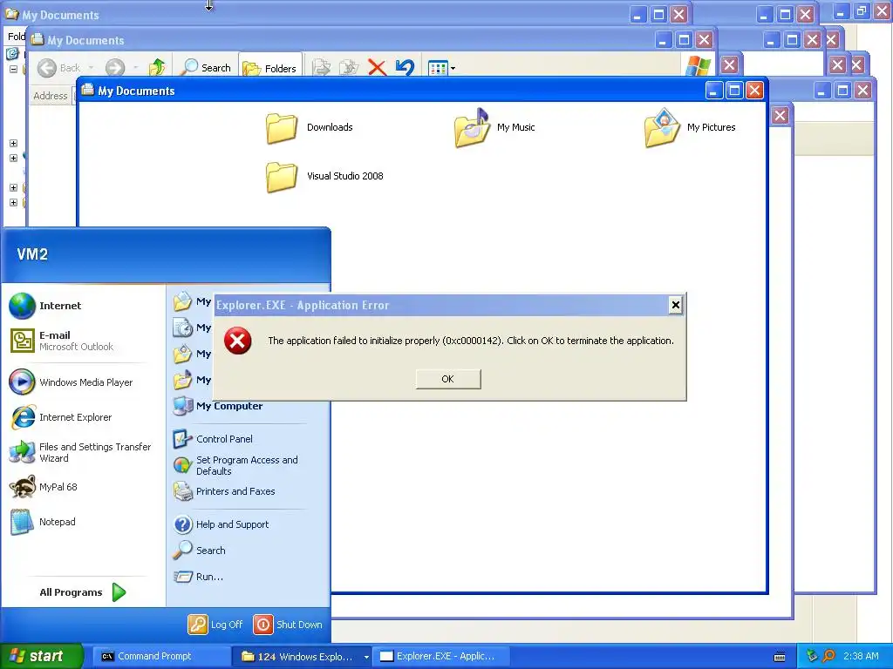Open the 124 Windows Explorer taskbar group
893x669 pixels.
[x=302, y=657]
